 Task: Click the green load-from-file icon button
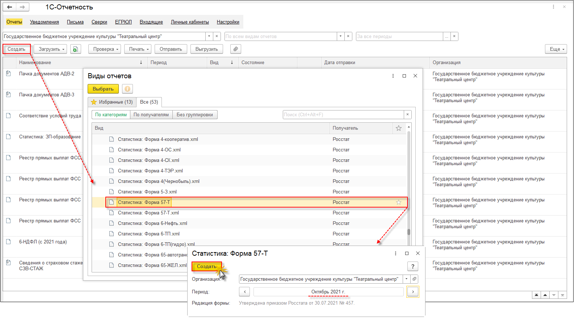click(75, 49)
